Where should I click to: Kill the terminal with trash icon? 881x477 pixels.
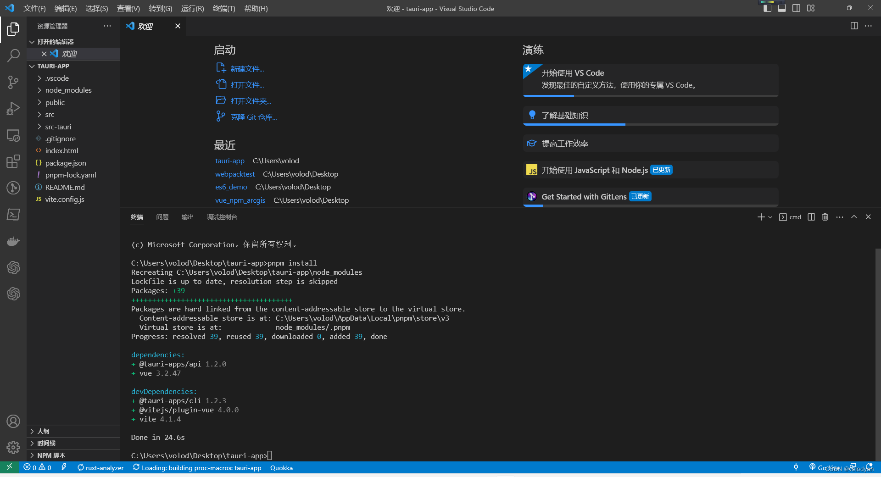(825, 217)
